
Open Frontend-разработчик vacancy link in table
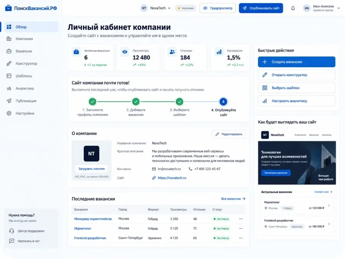pyautogui.click(x=90, y=238)
